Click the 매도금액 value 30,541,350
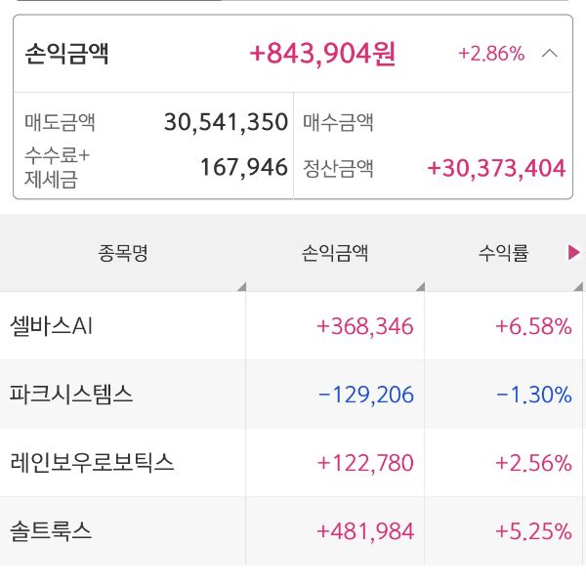 pyautogui.click(x=226, y=123)
